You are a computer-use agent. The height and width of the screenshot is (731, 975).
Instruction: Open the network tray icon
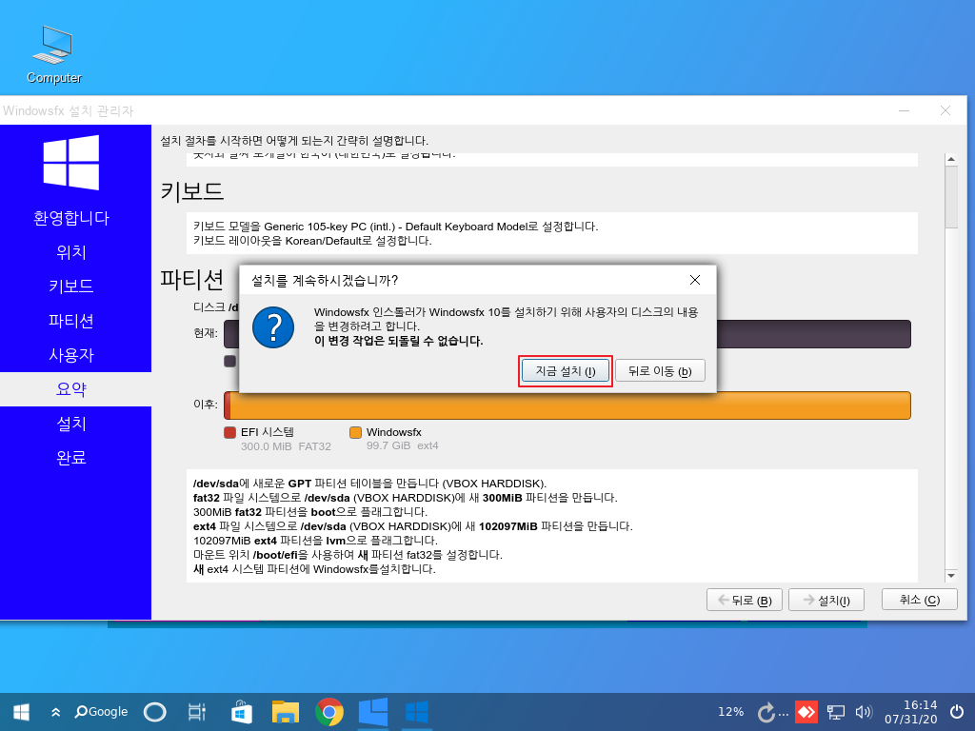coord(835,712)
